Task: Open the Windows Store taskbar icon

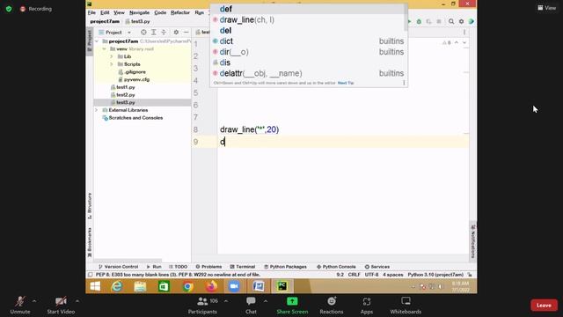Action: pyautogui.click(x=164, y=286)
